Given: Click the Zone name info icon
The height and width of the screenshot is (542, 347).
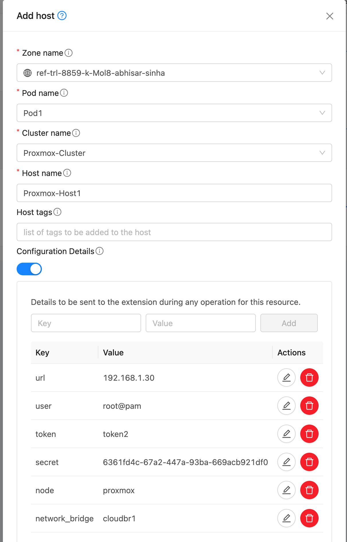Looking at the screenshot, I should [69, 53].
